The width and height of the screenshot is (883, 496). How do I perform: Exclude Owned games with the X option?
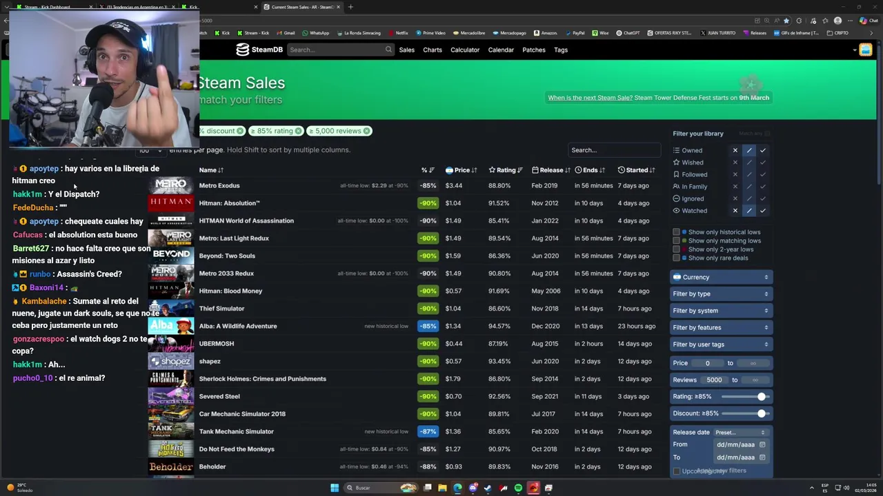point(735,150)
